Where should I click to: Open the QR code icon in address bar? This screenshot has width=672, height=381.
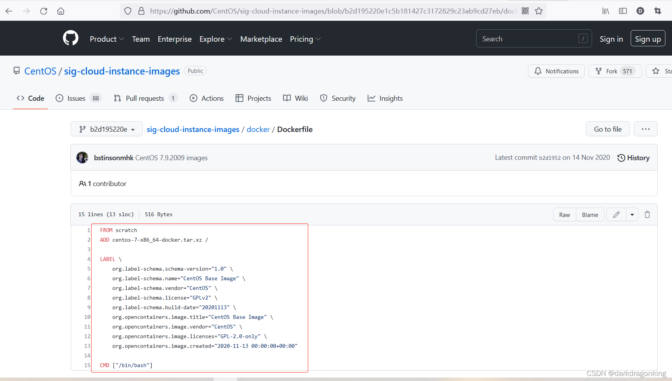(x=525, y=11)
